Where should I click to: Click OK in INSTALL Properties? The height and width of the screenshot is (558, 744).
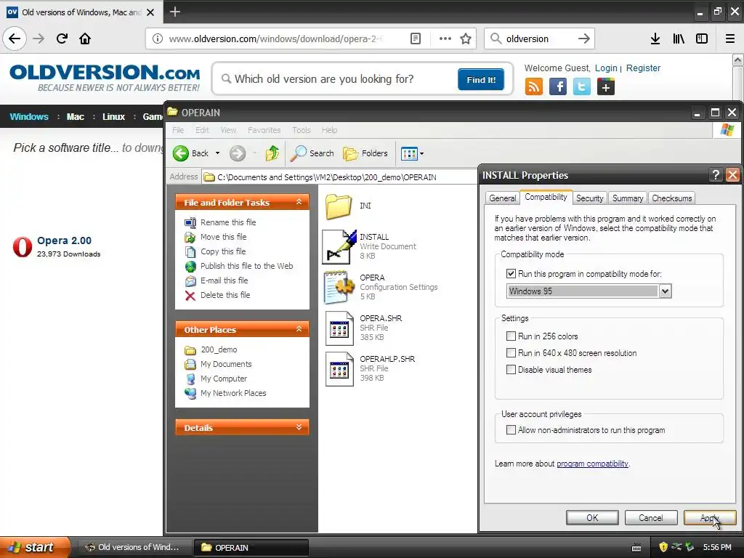(x=592, y=517)
